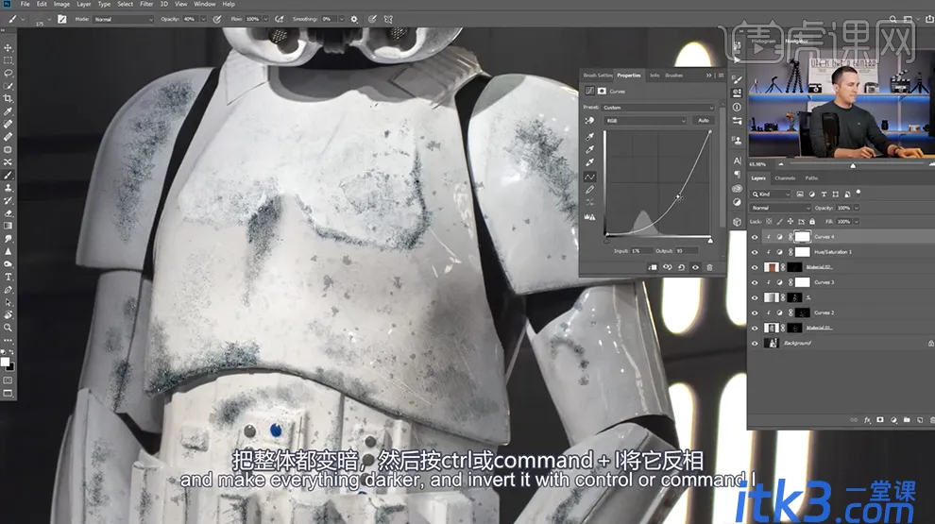Open smoothing options gear
The height and width of the screenshot is (524, 935).
point(354,19)
